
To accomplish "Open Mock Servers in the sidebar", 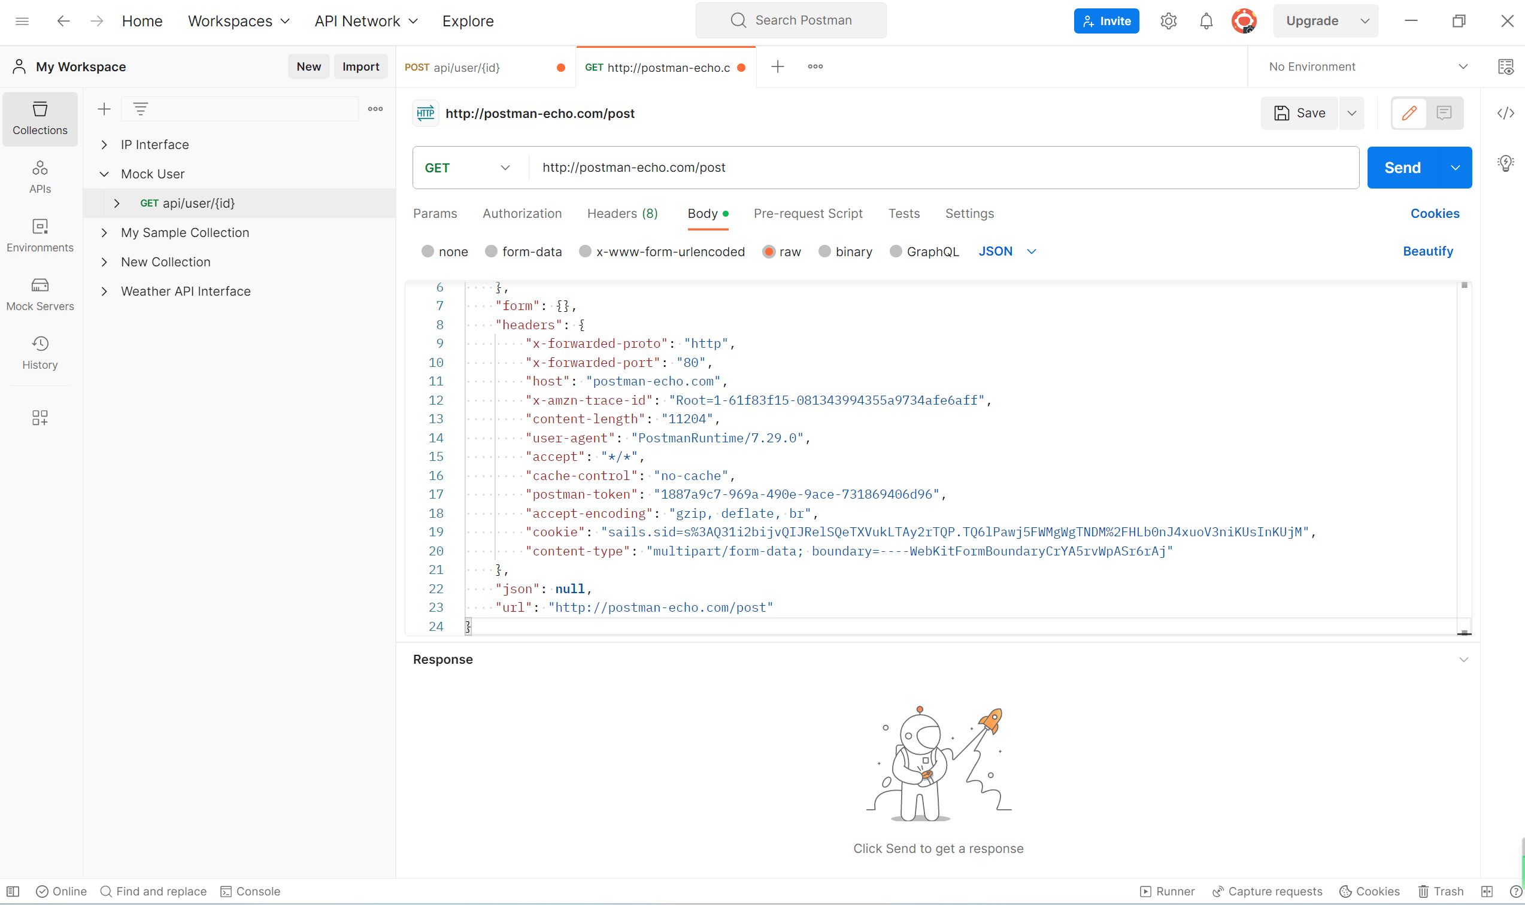I will (x=40, y=294).
